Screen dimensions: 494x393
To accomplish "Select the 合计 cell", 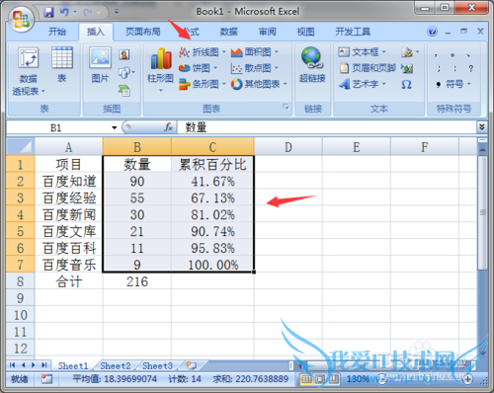I will coord(69,281).
